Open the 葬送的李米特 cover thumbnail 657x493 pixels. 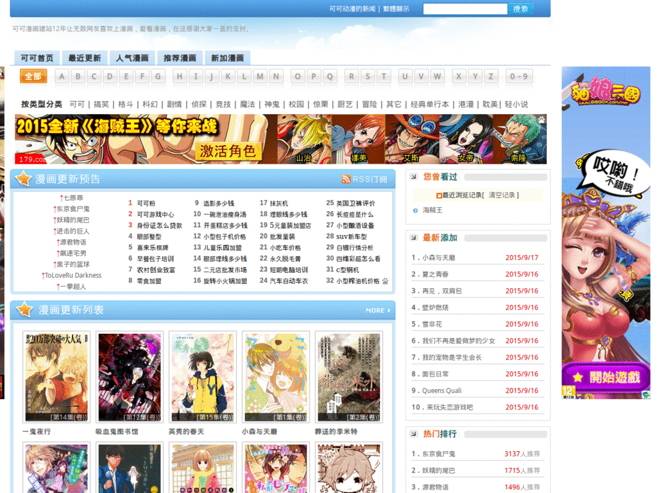click(348, 377)
